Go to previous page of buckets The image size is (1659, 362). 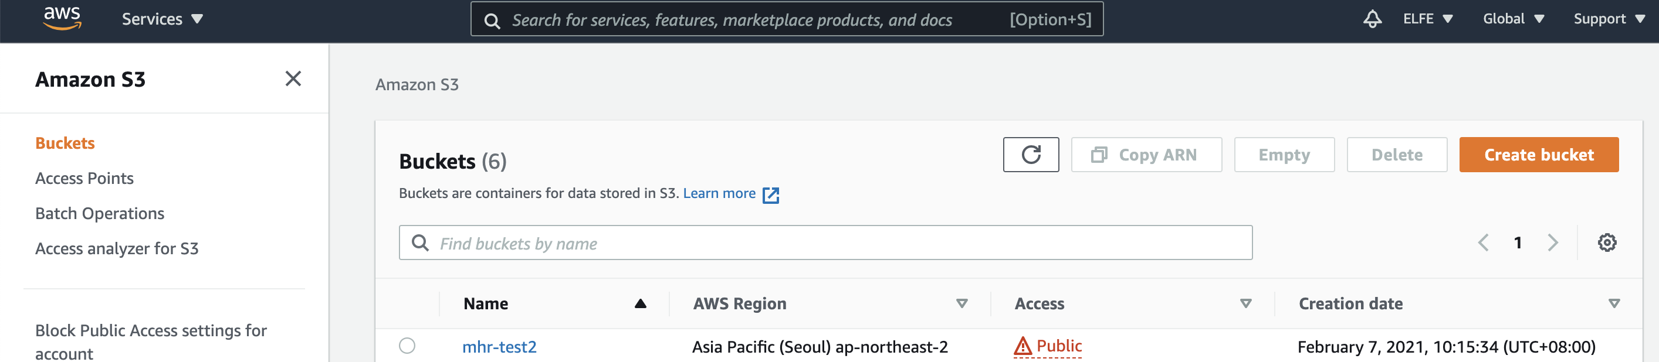click(x=1483, y=243)
